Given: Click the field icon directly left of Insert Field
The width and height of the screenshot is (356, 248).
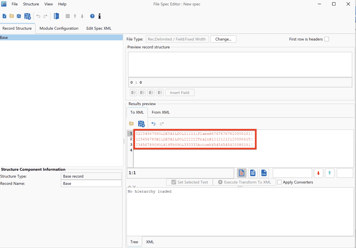Looking at the screenshot, I should [x=160, y=93].
